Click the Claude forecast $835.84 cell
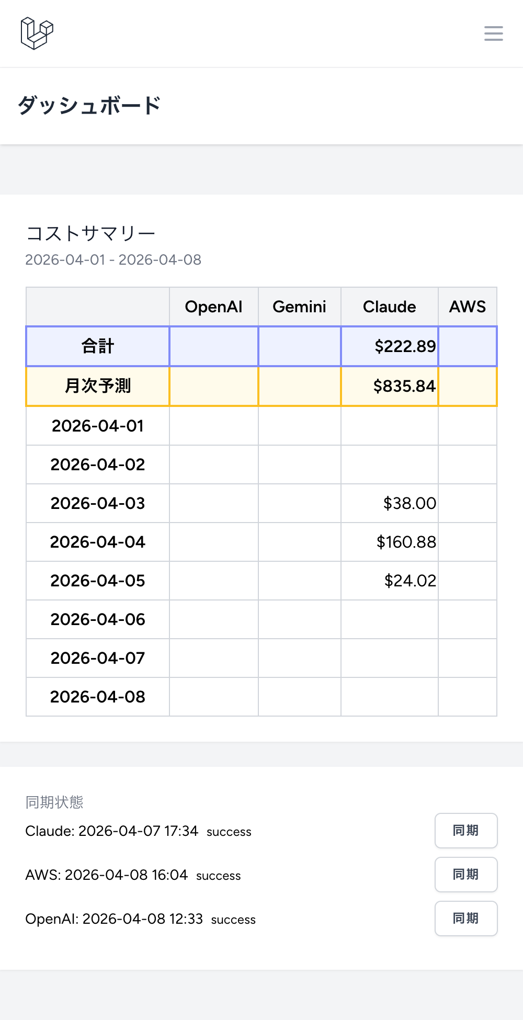 [x=404, y=386]
